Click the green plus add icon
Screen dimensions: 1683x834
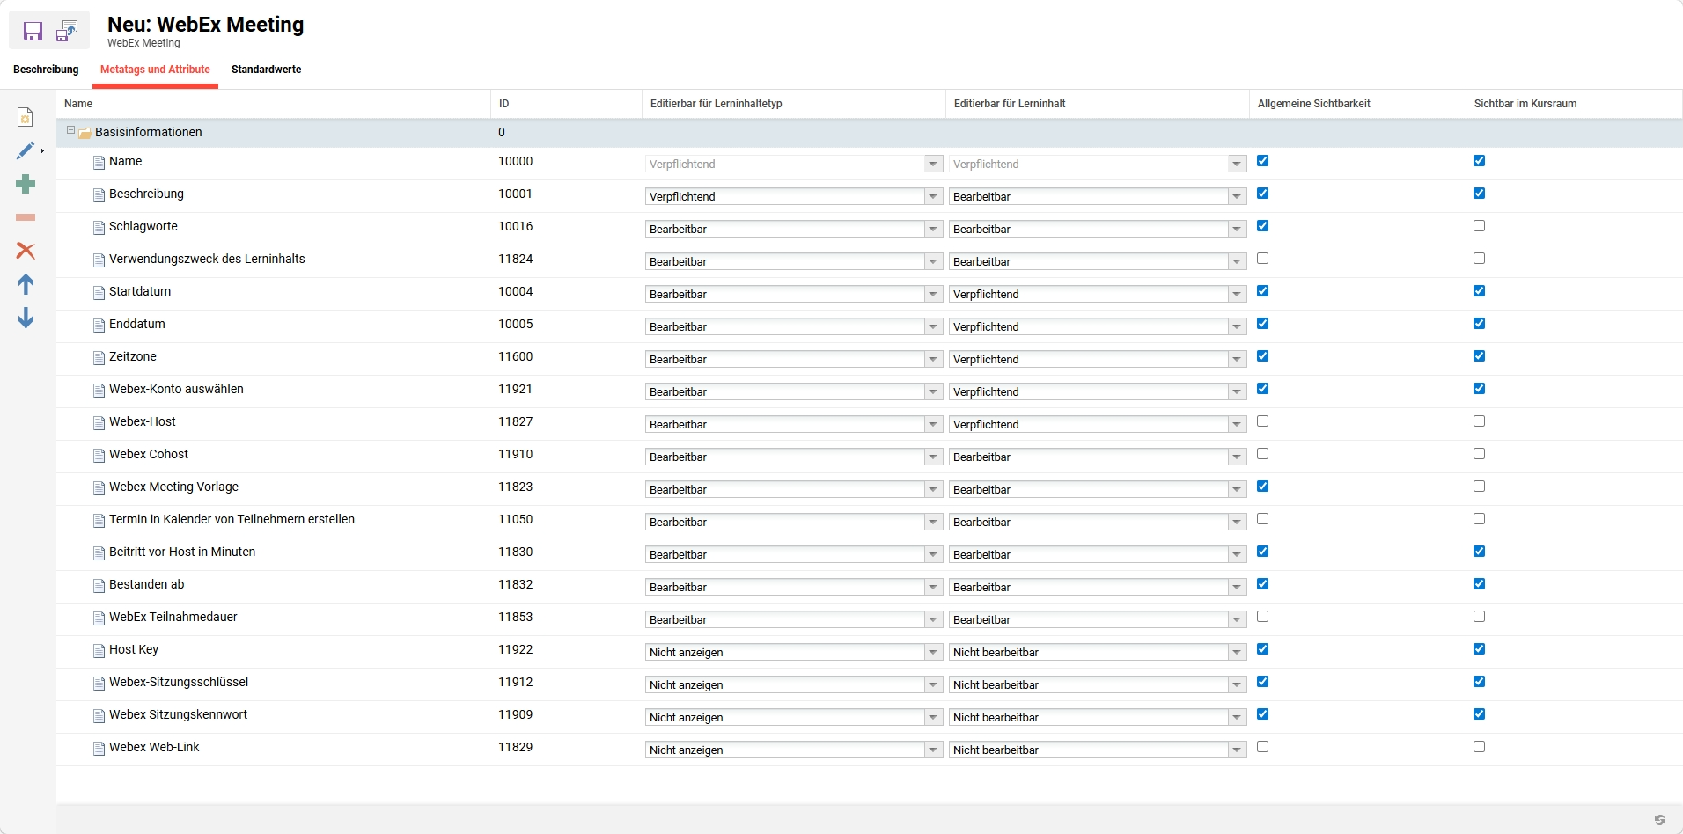pos(26,184)
